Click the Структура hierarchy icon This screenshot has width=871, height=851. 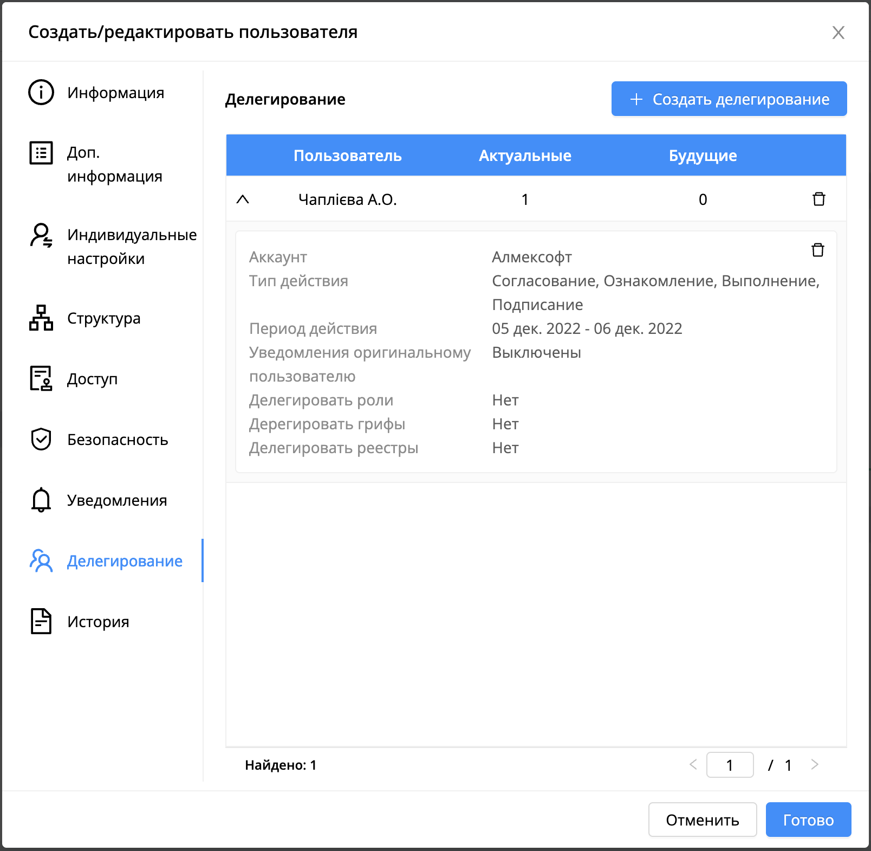41,318
